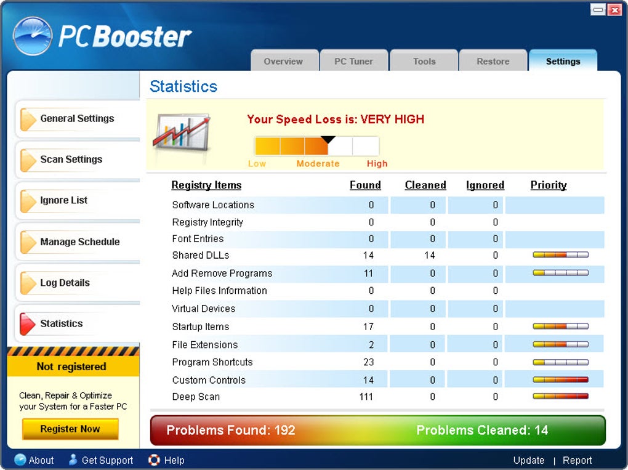Screen dimensions: 628x470
Task: Select the Settings tab
Action: [563, 61]
